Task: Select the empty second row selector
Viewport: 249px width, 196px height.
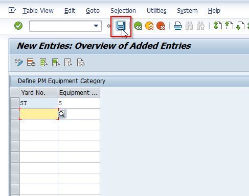Action: coord(15,114)
